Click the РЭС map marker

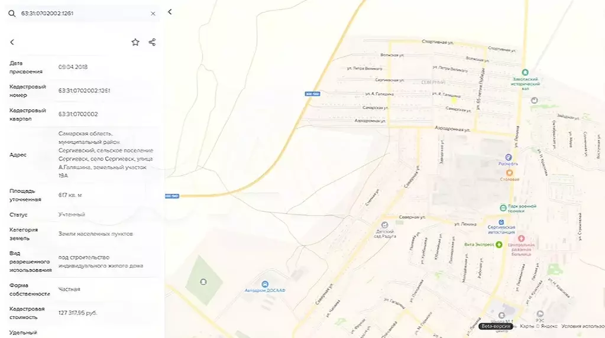point(540,314)
